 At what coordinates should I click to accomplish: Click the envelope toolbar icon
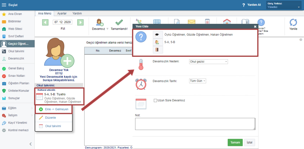click(x=192, y=22)
